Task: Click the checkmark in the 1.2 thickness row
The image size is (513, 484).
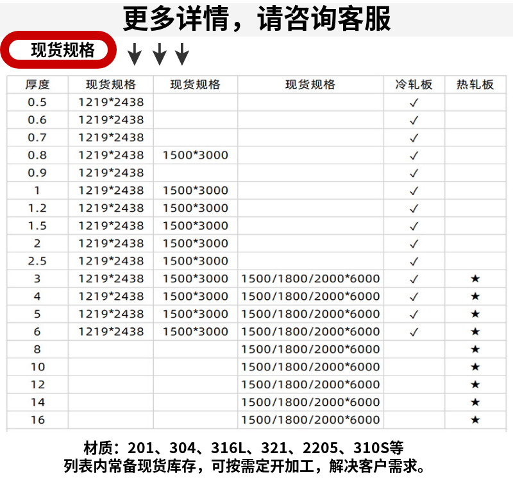Action: pos(414,209)
